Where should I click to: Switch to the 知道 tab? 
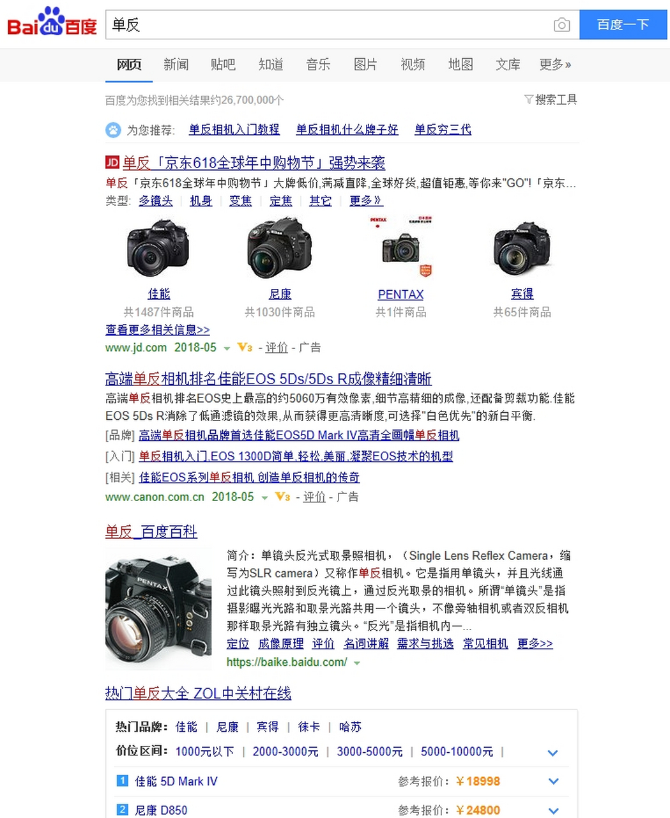click(x=271, y=65)
